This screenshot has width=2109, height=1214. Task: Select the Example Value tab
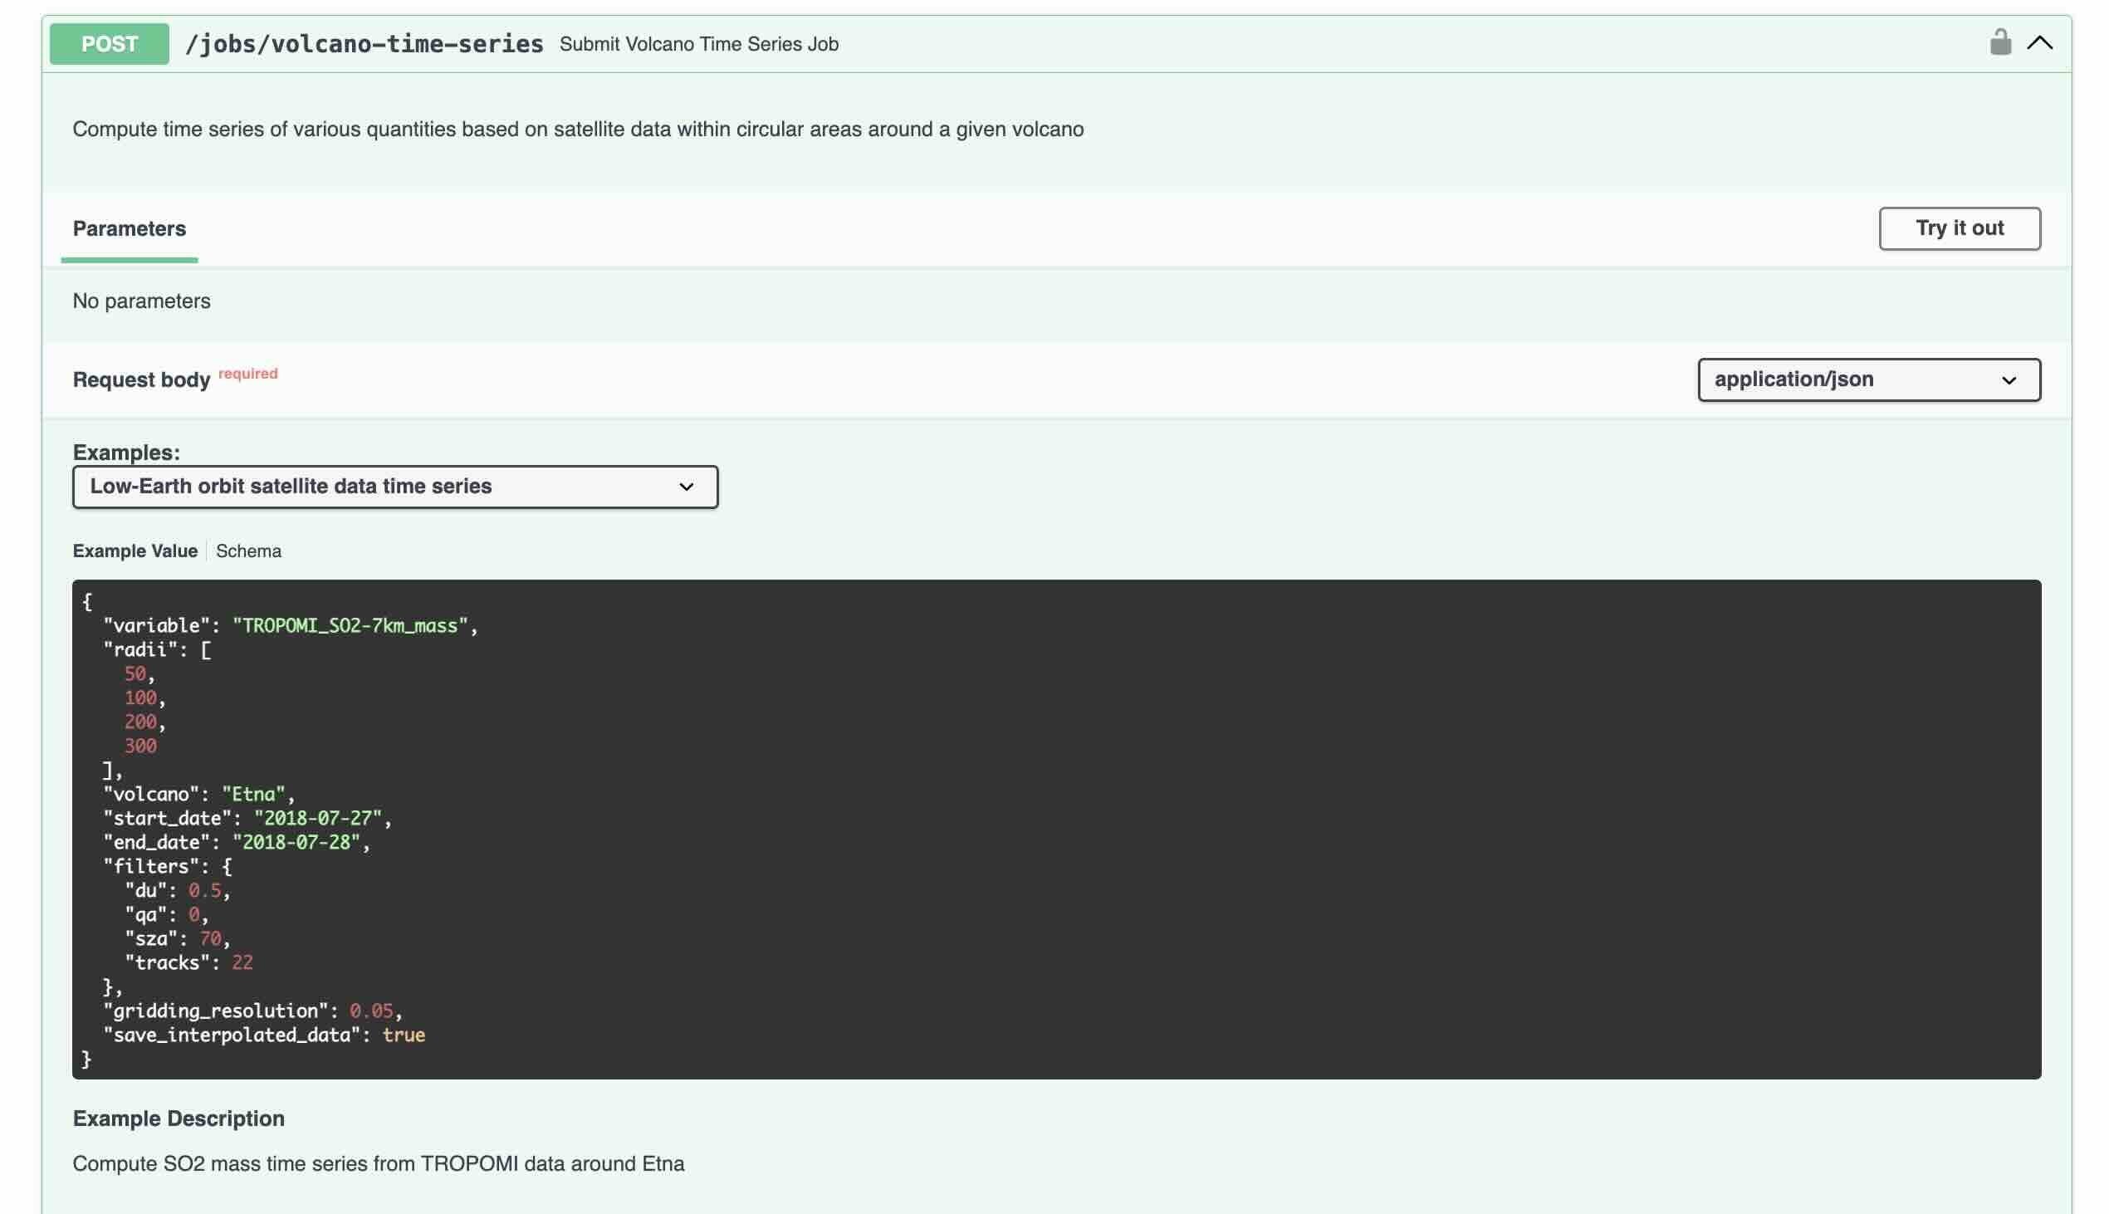click(135, 551)
